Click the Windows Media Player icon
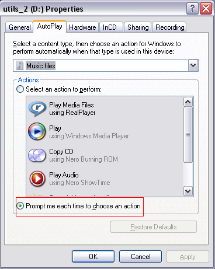215x269 pixels. [37, 131]
